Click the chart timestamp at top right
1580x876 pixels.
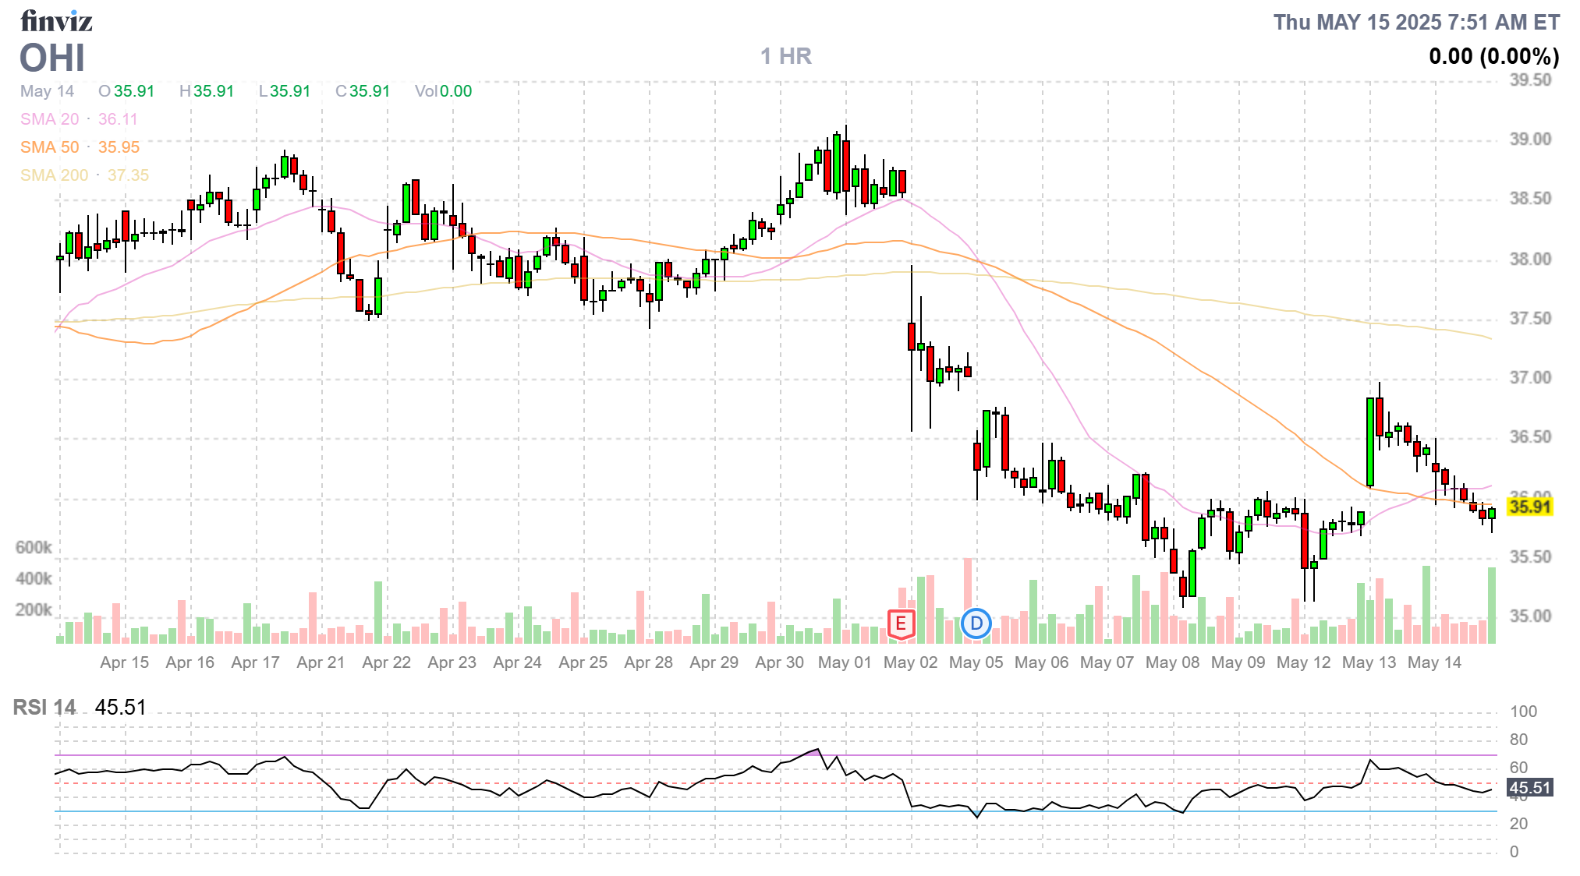pyautogui.click(x=1416, y=23)
